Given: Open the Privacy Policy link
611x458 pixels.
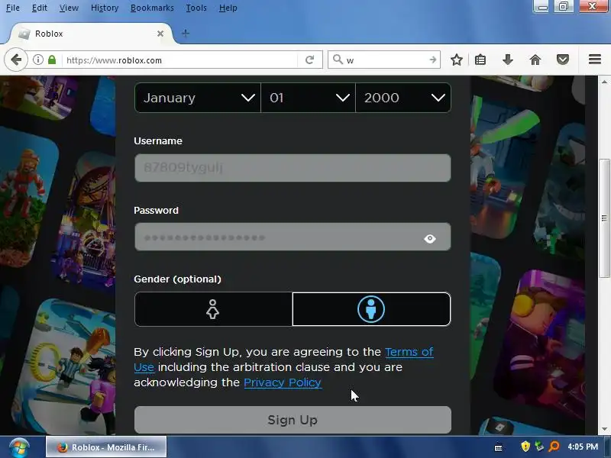Looking at the screenshot, I should pyautogui.click(x=283, y=382).
